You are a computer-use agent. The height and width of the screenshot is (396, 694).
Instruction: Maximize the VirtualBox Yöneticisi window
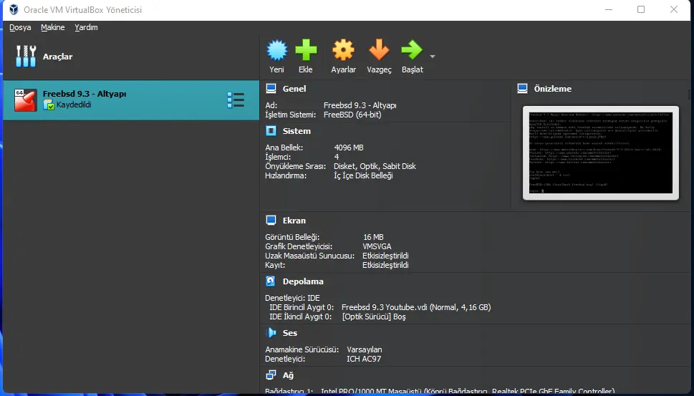pyautogui.click(x=641, y=9)
